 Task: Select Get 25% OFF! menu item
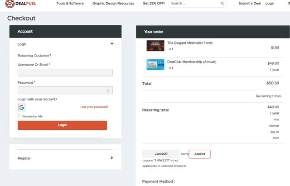[154, 3]
